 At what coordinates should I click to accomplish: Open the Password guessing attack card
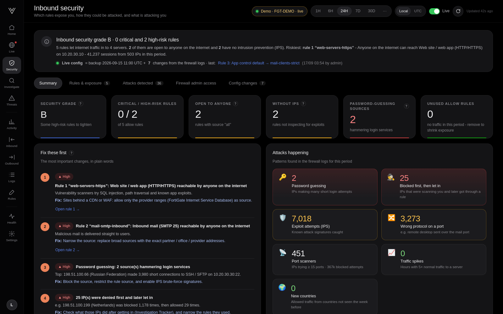coord(325,187)
